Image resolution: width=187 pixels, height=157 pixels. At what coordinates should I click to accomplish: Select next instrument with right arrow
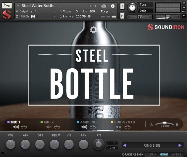click(96, 6)
